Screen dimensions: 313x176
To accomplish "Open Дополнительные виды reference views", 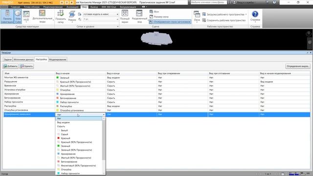I will (x=43, y=17).
